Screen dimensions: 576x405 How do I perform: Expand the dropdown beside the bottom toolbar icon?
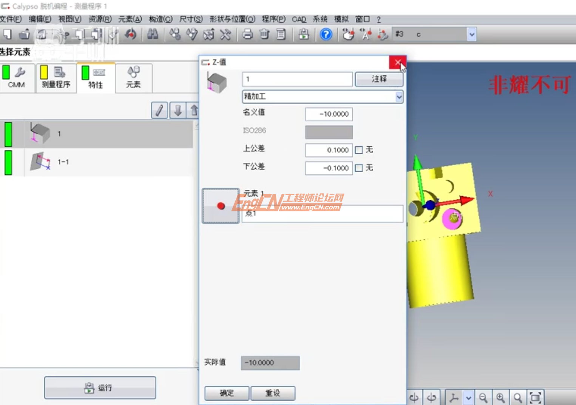click(468, 397)
